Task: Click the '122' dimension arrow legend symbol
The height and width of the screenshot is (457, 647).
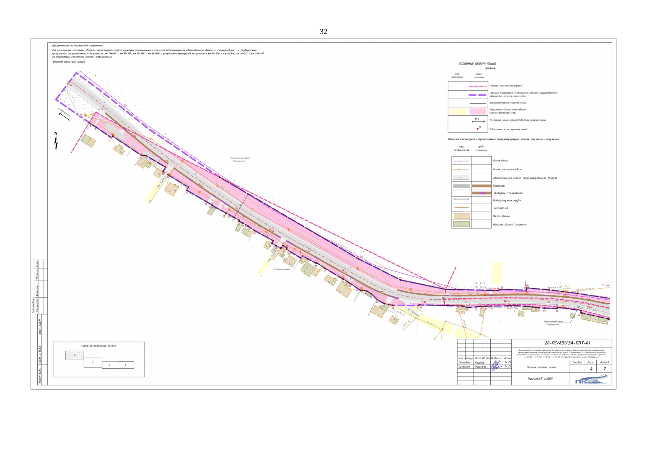Action: coord(478,120)
